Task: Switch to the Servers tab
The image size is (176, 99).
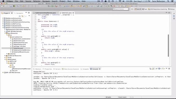Action: coord(57,69)
